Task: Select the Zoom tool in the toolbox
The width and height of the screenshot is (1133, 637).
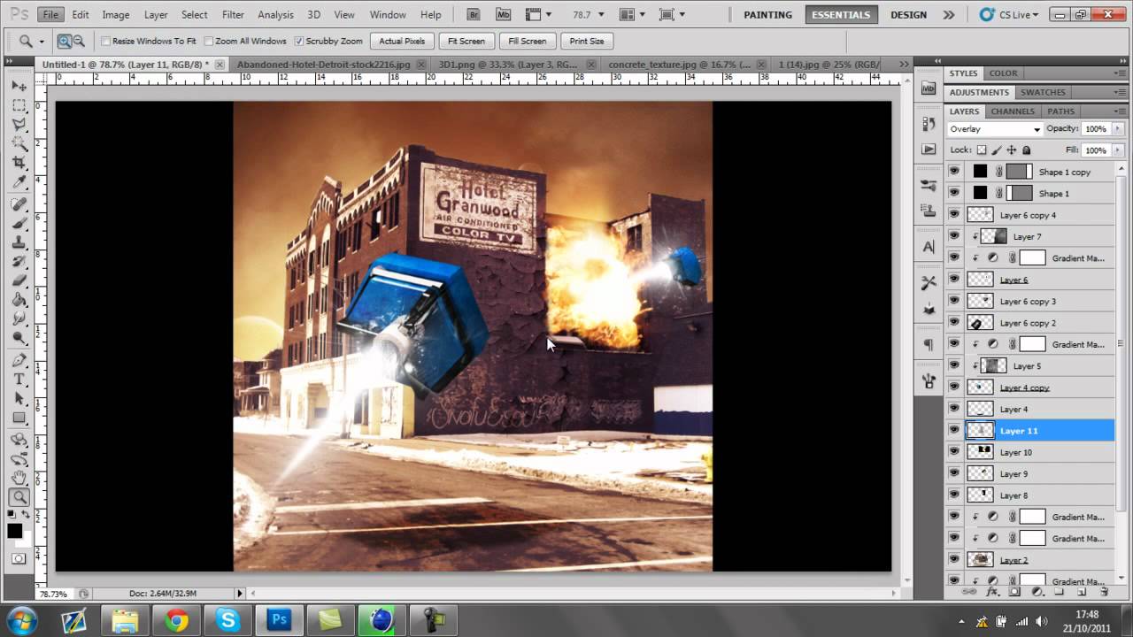Action: coord(19,497)
